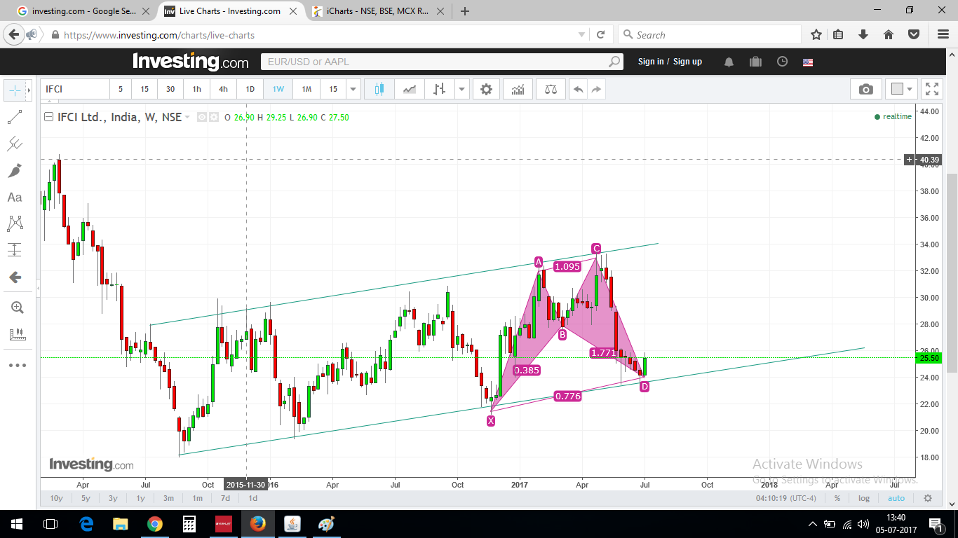
Task: Open the compare symbols scales icon
Action: point(551,90)
